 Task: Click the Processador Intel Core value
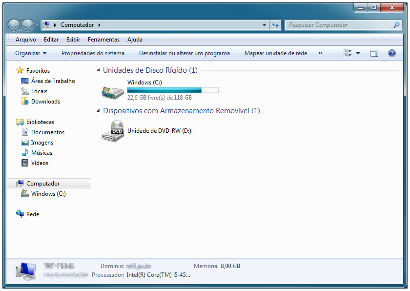pos(159,275)
